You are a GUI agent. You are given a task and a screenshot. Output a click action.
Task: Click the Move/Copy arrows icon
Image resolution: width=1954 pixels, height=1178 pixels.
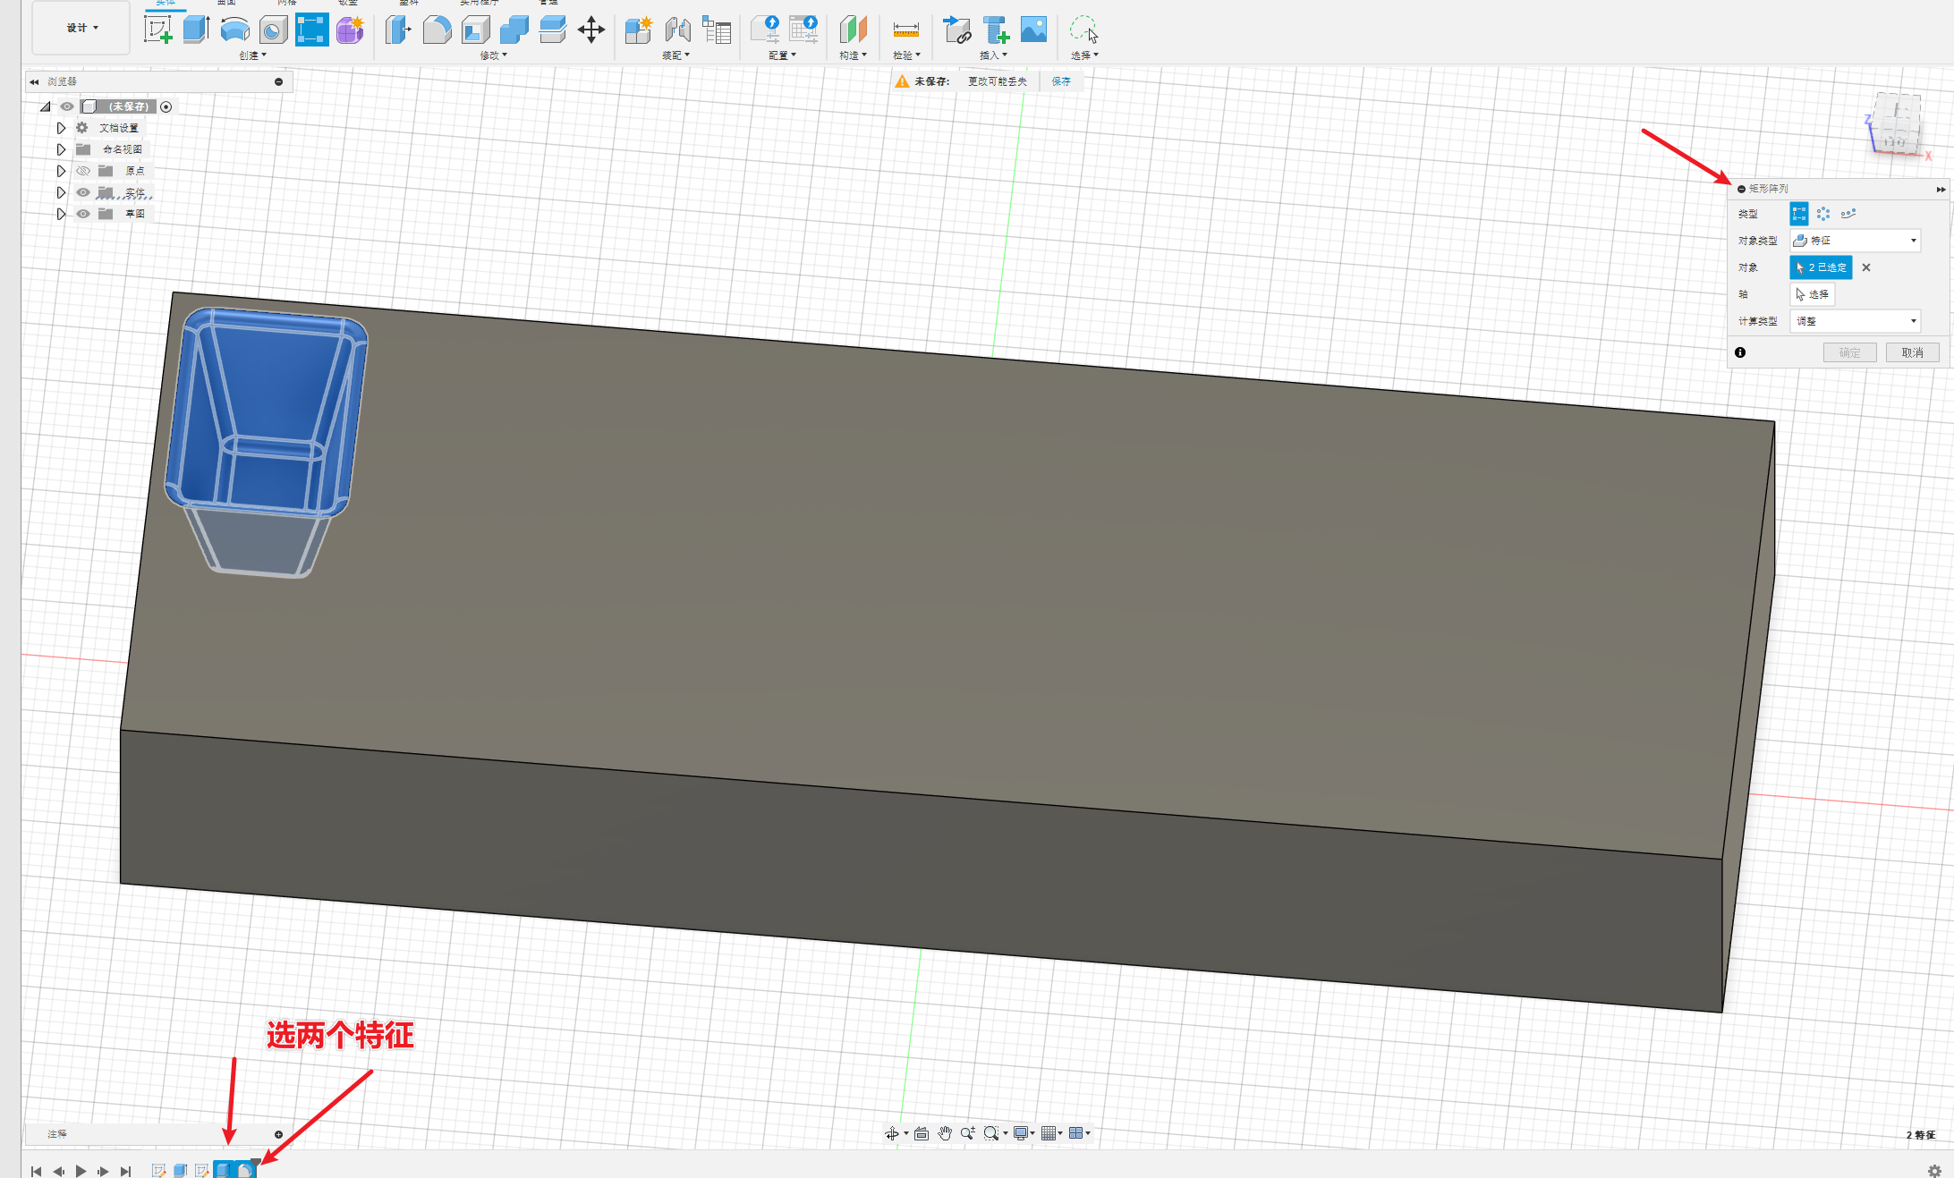591,30
